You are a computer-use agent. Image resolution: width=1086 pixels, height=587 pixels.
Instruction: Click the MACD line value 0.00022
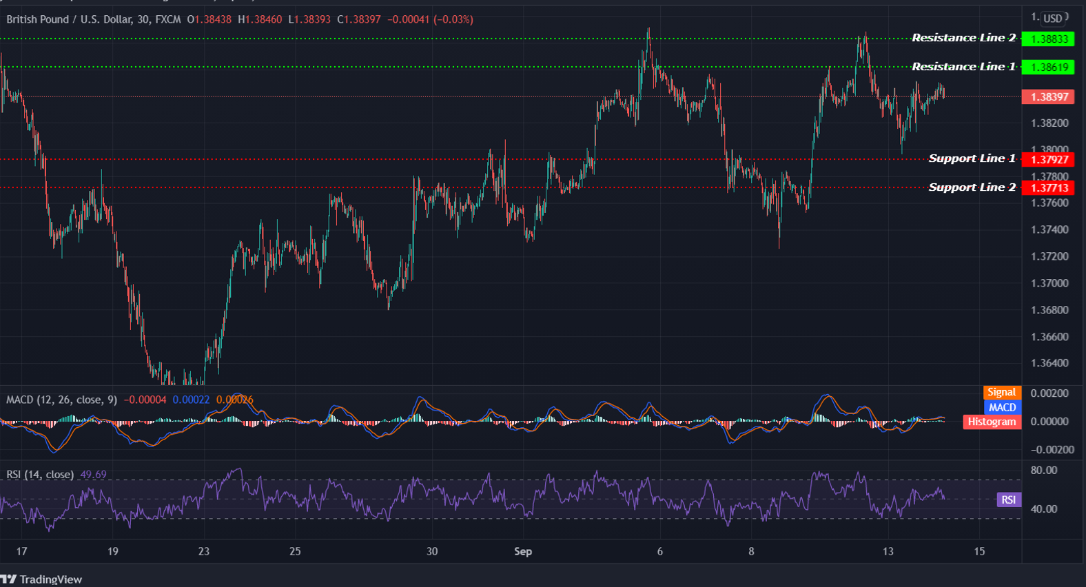(191, 400)
